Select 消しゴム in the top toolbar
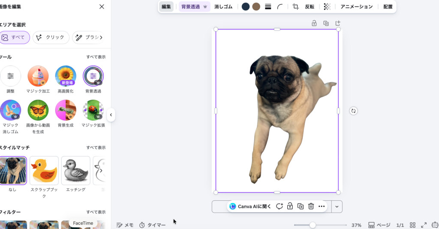The width and height of the screenshot is (439, 229). pyautogui.click(x=223, y=7)
